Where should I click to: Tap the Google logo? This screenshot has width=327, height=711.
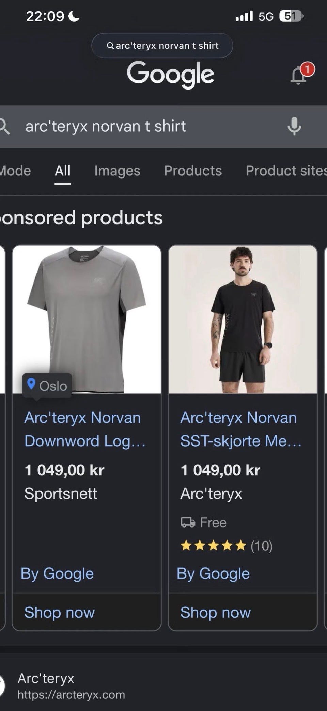click(170, 75)
